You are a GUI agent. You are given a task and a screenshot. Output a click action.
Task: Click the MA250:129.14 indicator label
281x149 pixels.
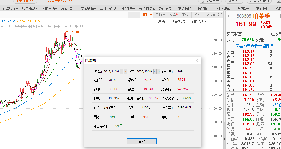27,21
